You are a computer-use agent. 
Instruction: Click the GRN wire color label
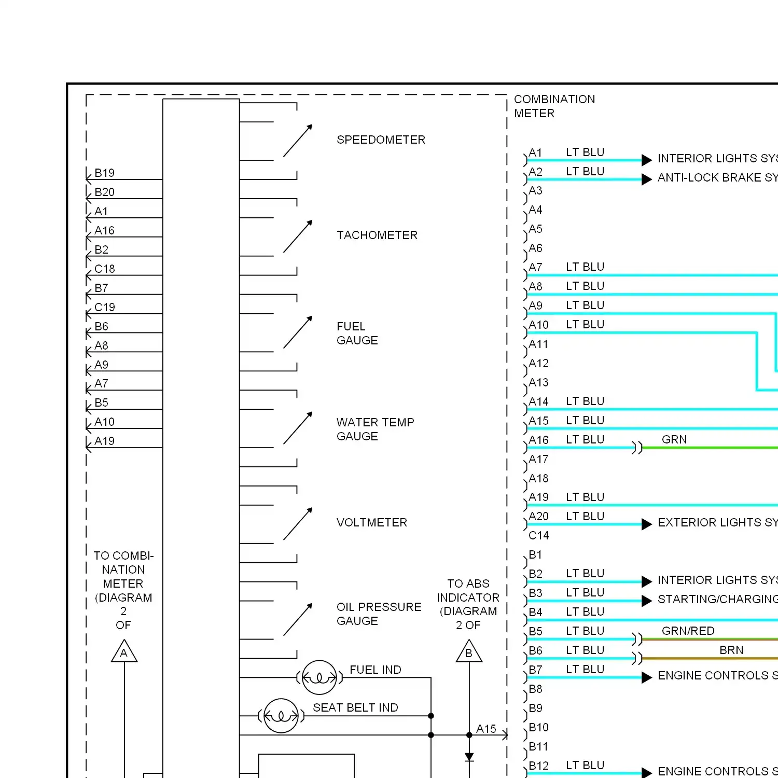coord(674,440)
